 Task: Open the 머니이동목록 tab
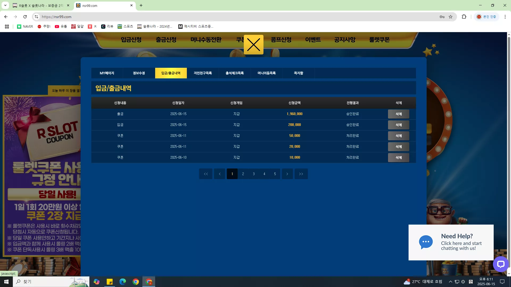pyautogui.click(x=267, y=73)
